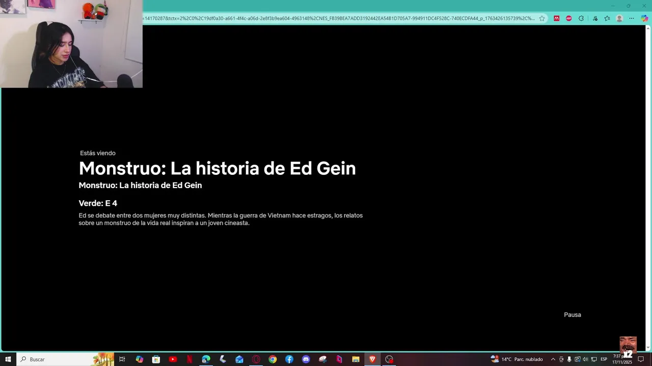652x366 pixels.
Task: Click the Pausa label on the player
Action: tap(573, 315)
